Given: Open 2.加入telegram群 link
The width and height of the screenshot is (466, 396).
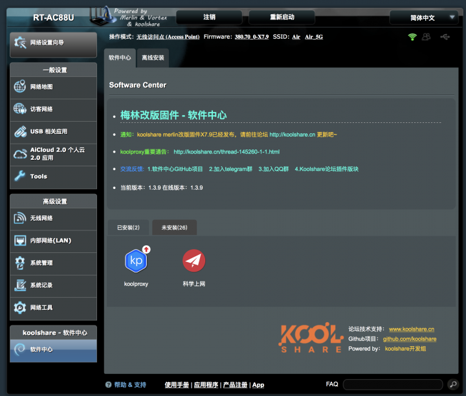Looking at the screenshot, I should pos(230,169).
